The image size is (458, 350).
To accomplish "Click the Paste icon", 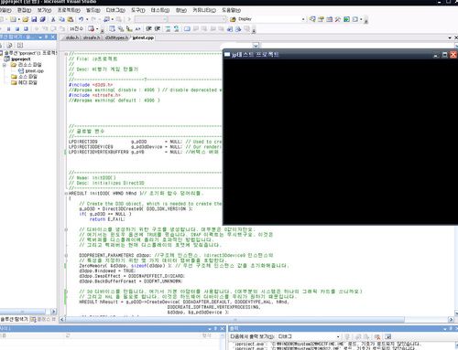I will (x=71, y=19).
